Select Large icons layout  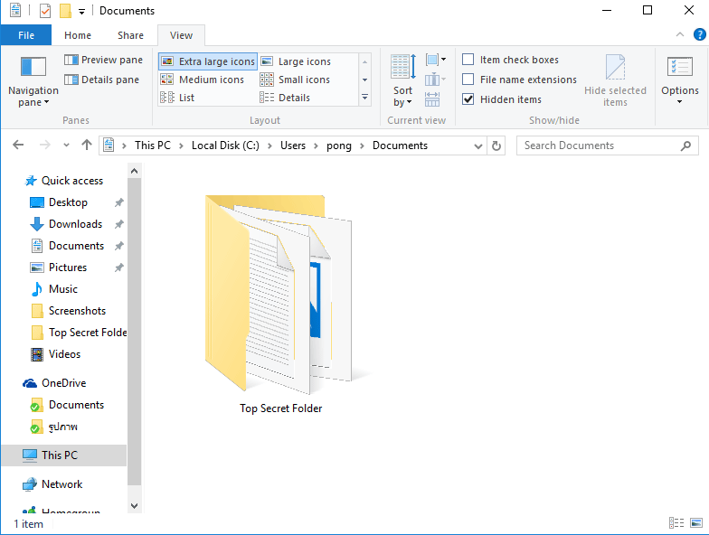coord(296,61)
